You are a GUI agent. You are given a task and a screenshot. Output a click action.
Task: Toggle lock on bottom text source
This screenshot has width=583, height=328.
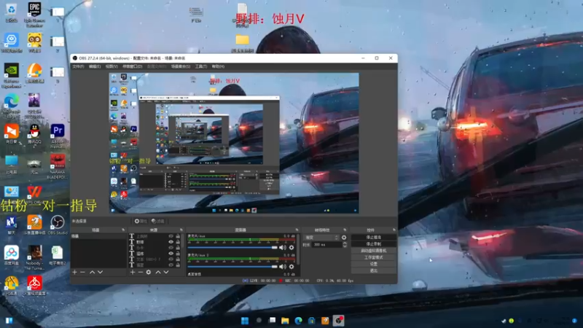(x=178, y=265)
